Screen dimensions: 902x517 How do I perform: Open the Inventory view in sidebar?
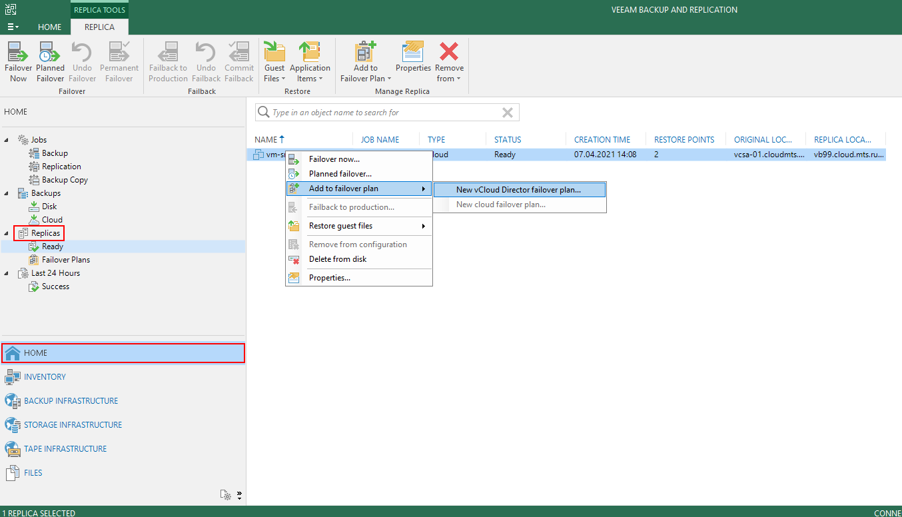tap(45, 377)
